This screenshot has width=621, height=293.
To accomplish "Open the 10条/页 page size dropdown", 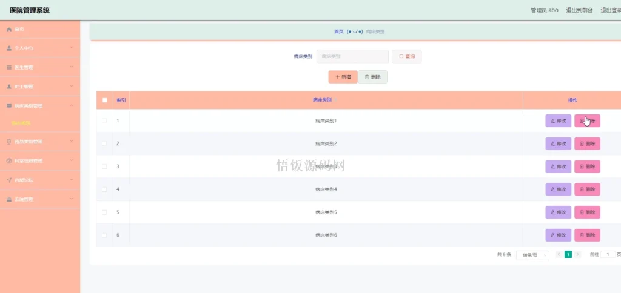I will 532,255.
